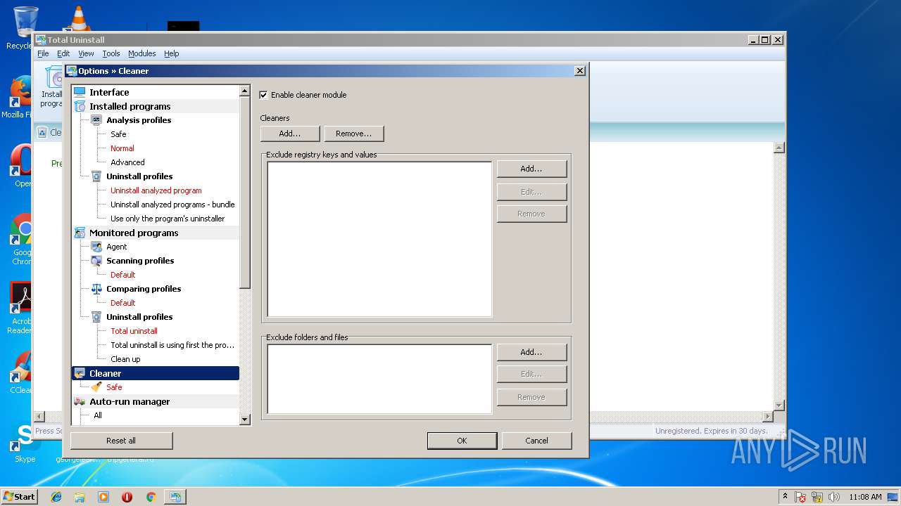This screenshot has width=901, height=506.
Task: Open Acrobat Reader desktop shortcut
Action: pyautogui.click(x=21, y=308)
